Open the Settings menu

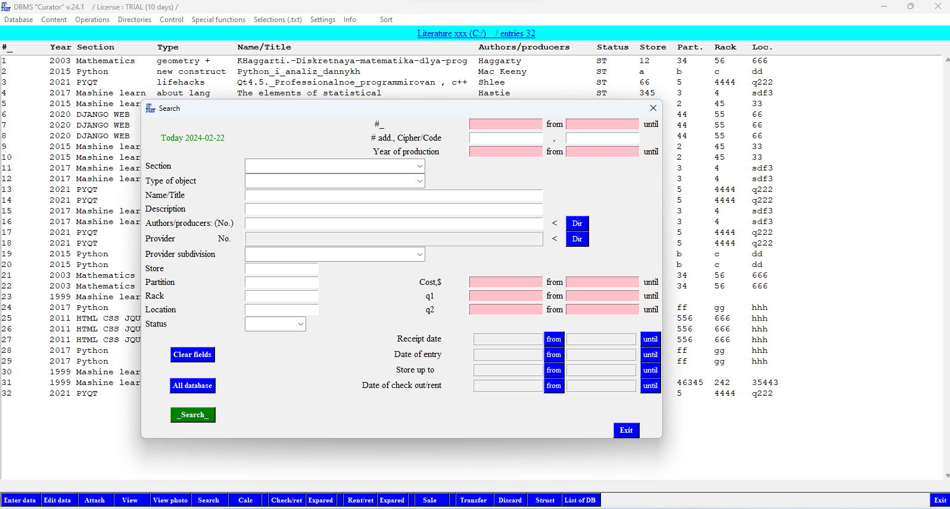(x=323, y=20)
